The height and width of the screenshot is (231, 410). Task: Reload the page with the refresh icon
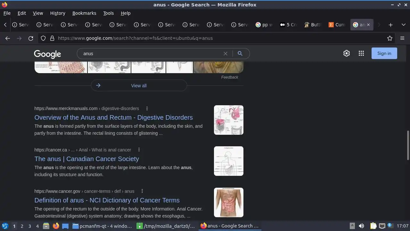pos(31,38)
